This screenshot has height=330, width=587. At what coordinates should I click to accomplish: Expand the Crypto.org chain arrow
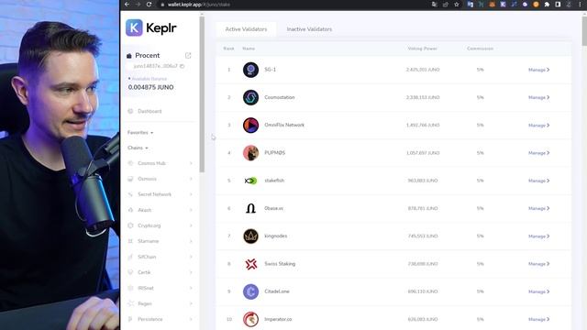tap(191, 225)
